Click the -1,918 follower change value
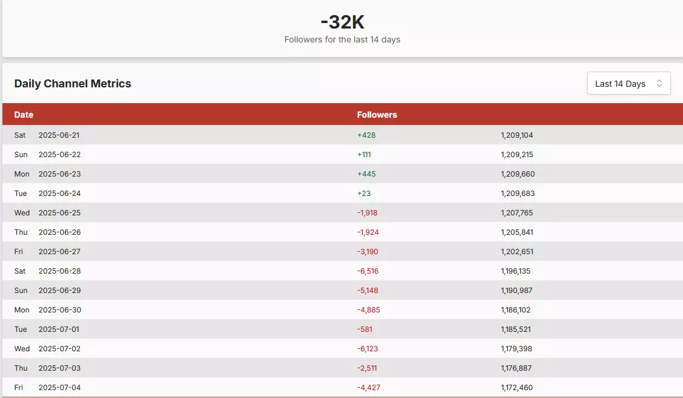 (367, 213)
